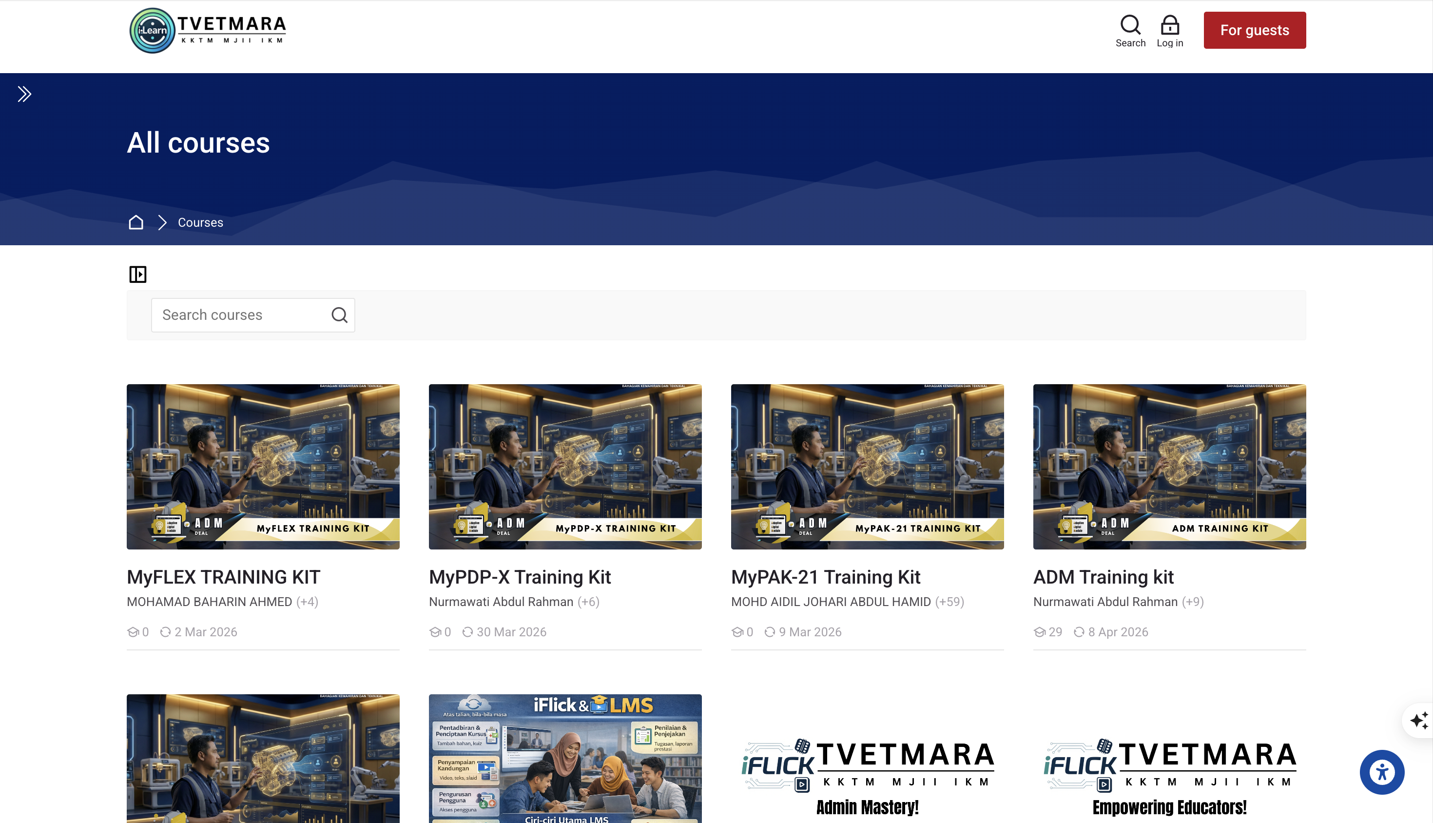Expand the side drawer with double chevron
The image size is (1433, 823).
[x=24, y=94]
